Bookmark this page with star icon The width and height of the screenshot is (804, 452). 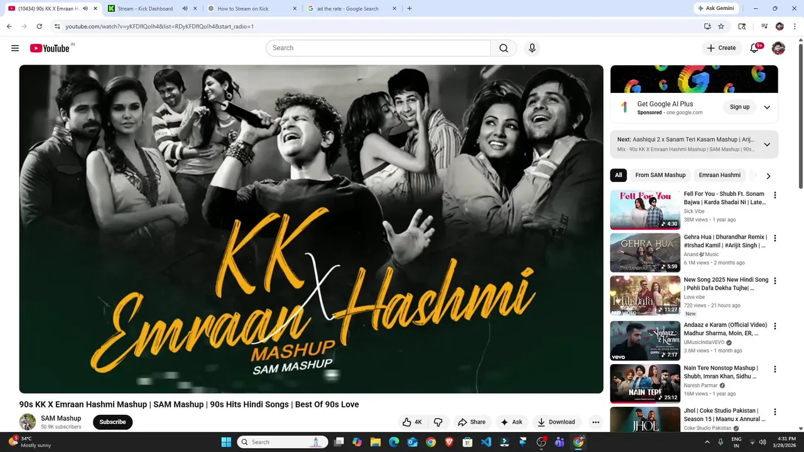coord(721,26)
